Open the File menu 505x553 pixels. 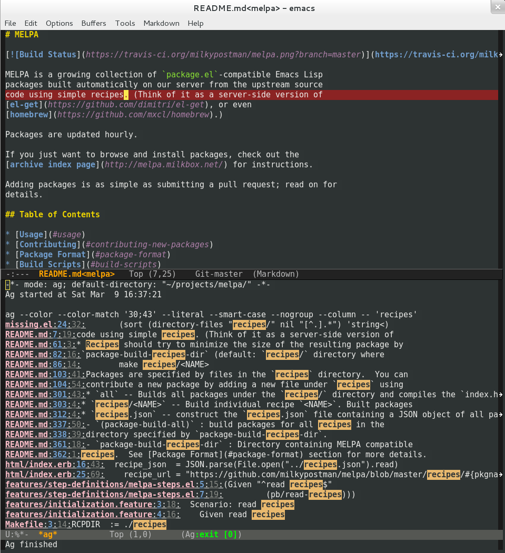pyautogui.click(x=10, y=23)
